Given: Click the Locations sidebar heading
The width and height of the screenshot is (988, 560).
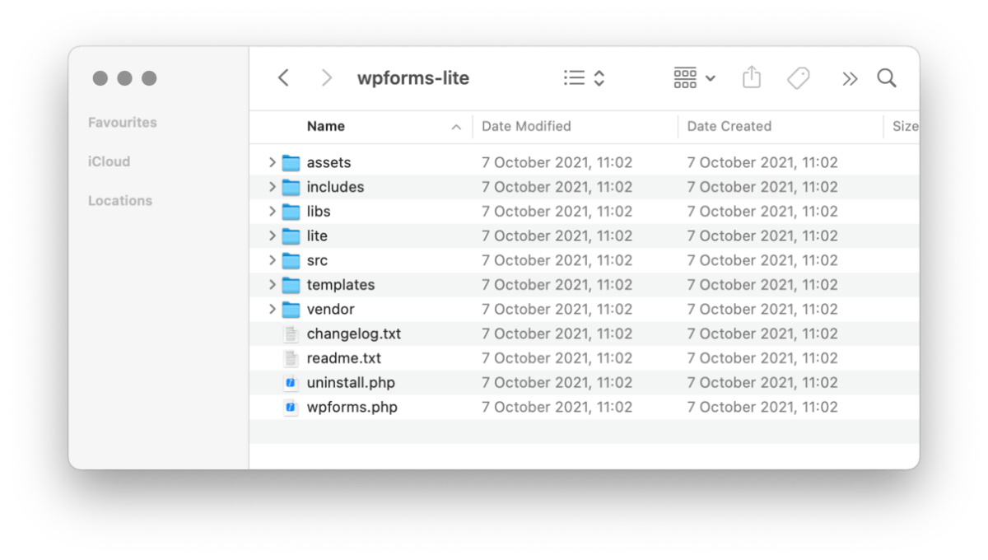Looking at the screenshot, I should (120, 201).
